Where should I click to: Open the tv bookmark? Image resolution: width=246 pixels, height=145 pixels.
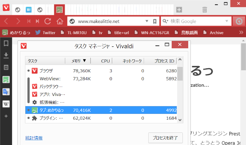tap(97, 32)
